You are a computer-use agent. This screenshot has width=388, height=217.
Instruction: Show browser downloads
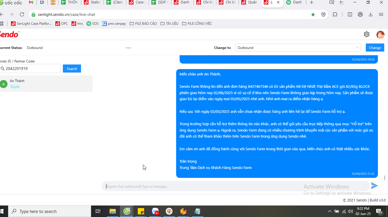point(371,14)
